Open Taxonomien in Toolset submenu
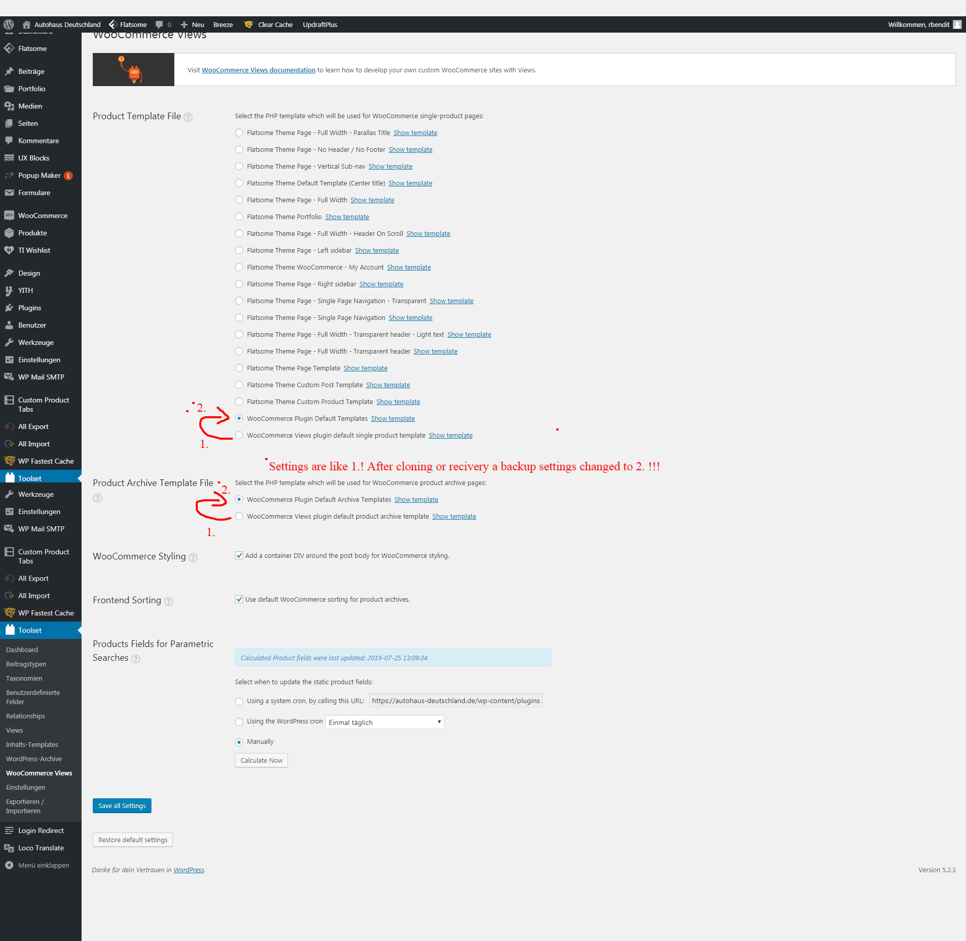966x941 pixels. coord(24,678)
